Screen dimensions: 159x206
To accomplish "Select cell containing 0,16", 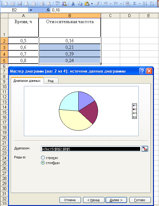I will [x=70, y=41].
